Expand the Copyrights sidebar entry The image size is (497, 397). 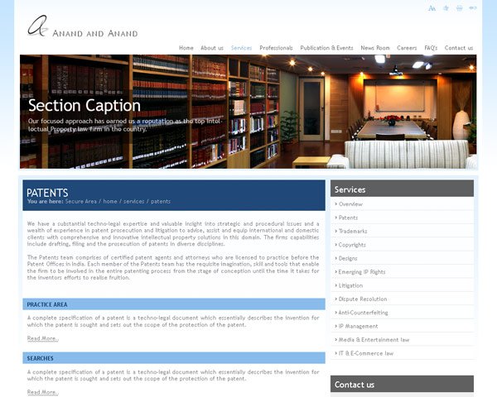(353, 245)
